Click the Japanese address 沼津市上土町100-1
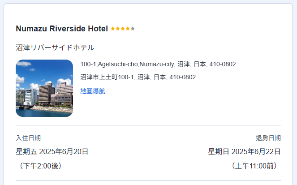Image resolution: width=297 pixels, height=185 pixels. [138, 77]
